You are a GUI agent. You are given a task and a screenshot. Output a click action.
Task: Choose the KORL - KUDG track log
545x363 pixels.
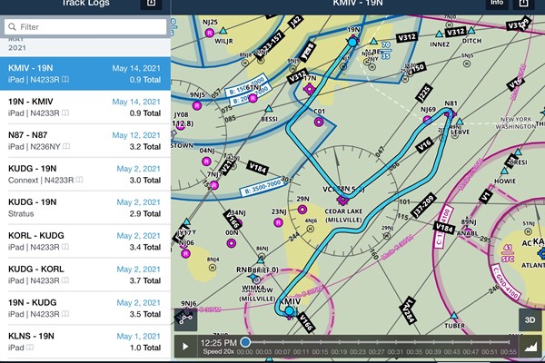[84, 240]
